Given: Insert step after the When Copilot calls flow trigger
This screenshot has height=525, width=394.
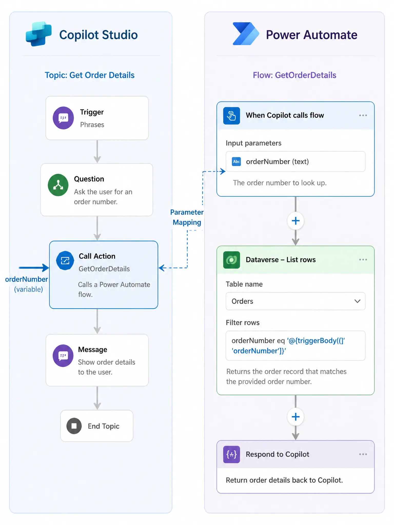Looking at the screenshot, I should tap(295, 221).
